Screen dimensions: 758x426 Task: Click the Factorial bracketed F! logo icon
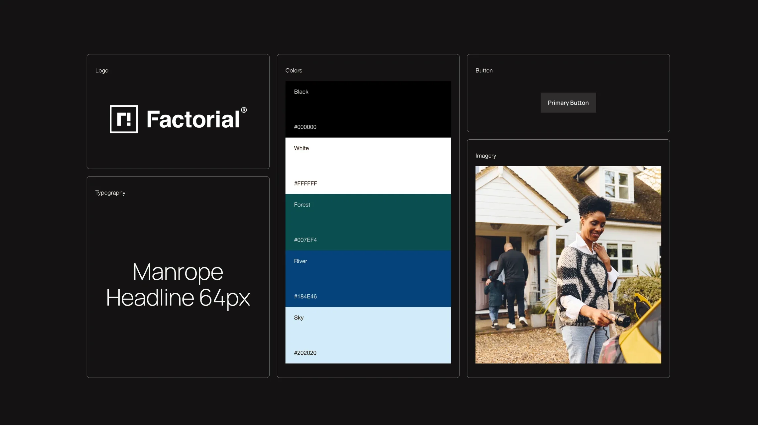[x=124, y=119]
